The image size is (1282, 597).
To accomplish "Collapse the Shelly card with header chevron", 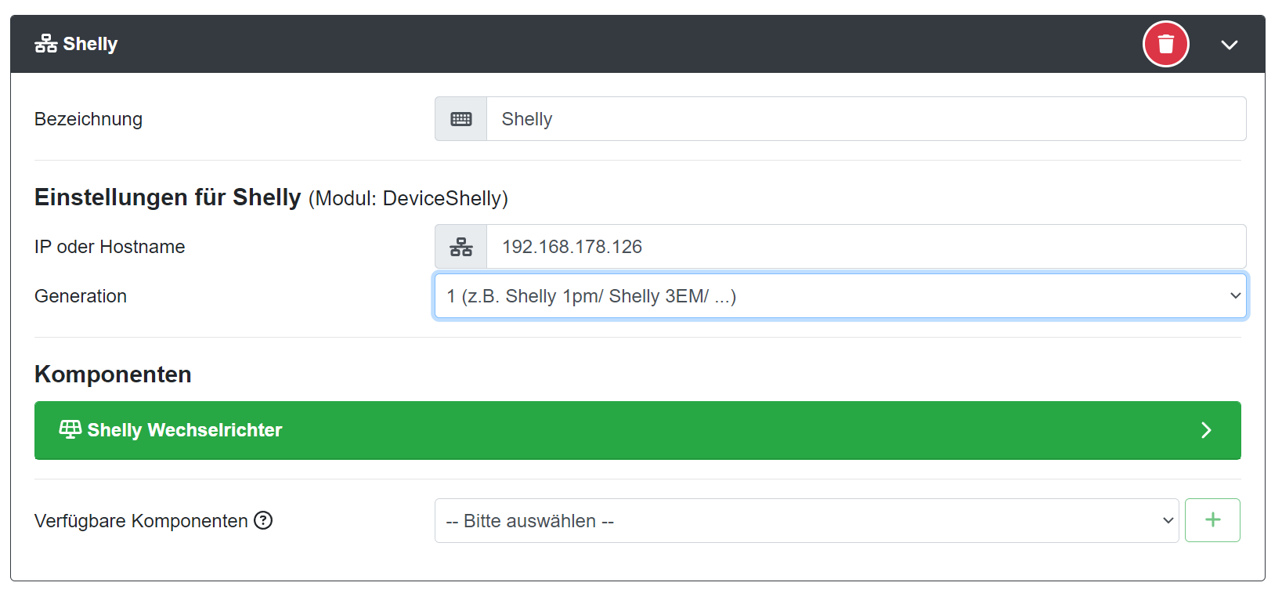I will click(1229, 45).
